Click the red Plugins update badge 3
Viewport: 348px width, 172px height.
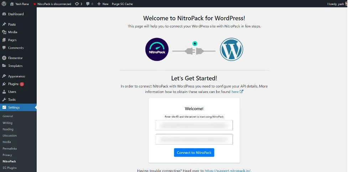pyautogui.click(x=22, y=84)
